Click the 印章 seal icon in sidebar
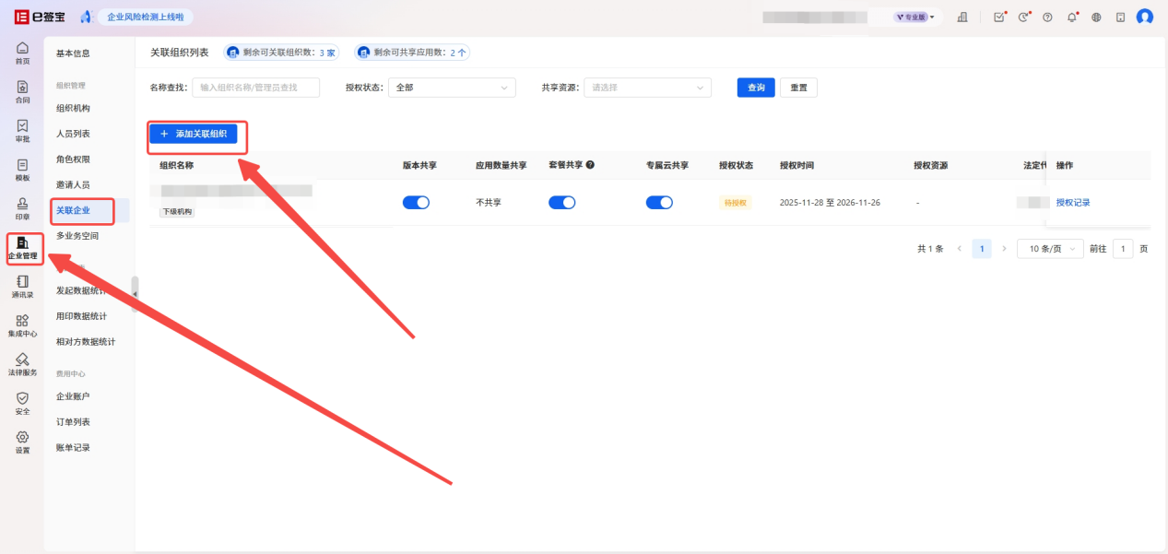The height and width of the screenshot is (554, 1168). [22, 208]
